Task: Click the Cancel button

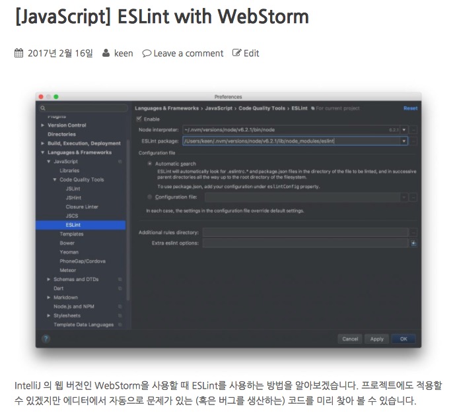Action: (x=350, y=339)
